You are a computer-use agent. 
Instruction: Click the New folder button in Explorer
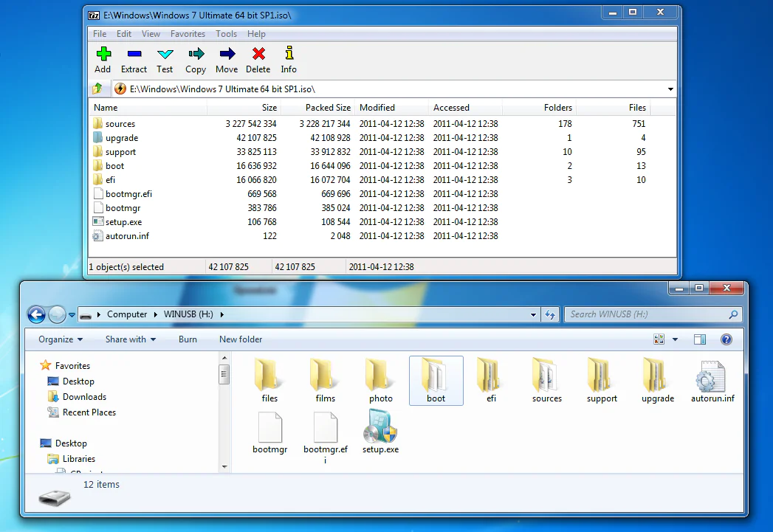[241, 339]
